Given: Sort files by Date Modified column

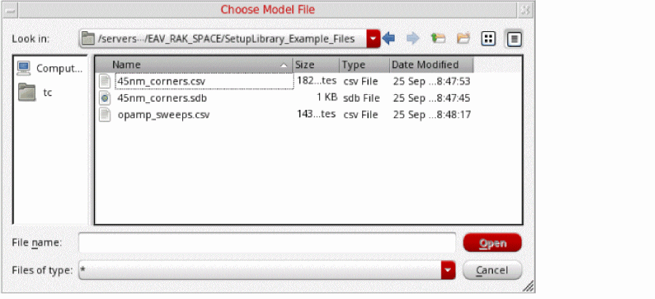Looking at the screenshot, I should (x=431, y=64).
